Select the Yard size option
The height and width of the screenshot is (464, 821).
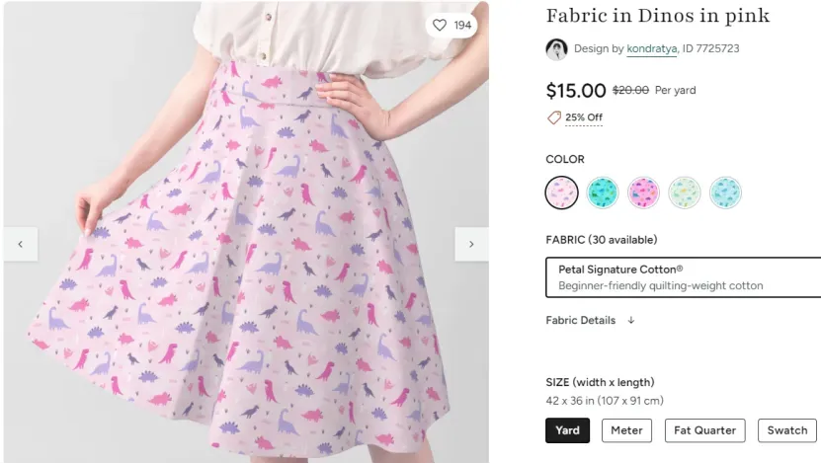click(567, 430)
